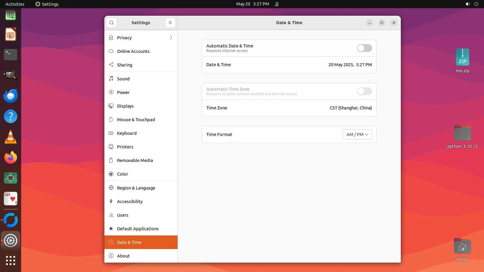The width and height of the screenshot is (484, 272).
Task: Expand the Privacy section chevron
Action: tap(171, 38)
